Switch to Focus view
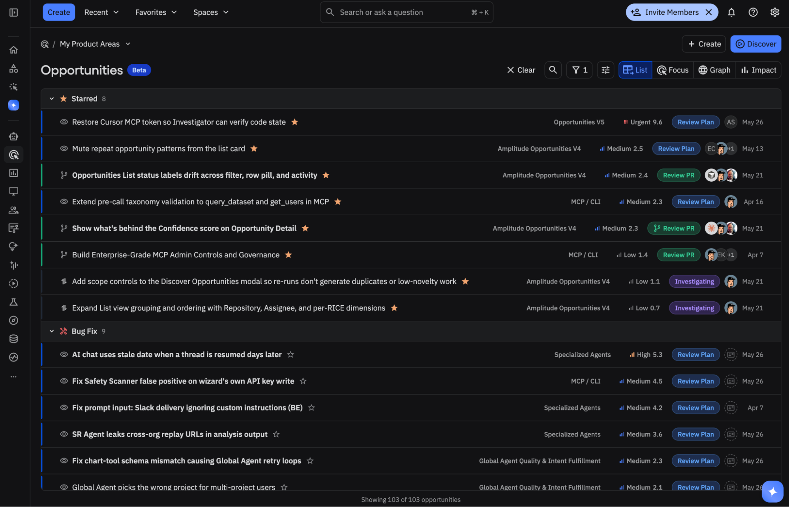The height and width of the screenshot is (507, 789). [673, 70]
